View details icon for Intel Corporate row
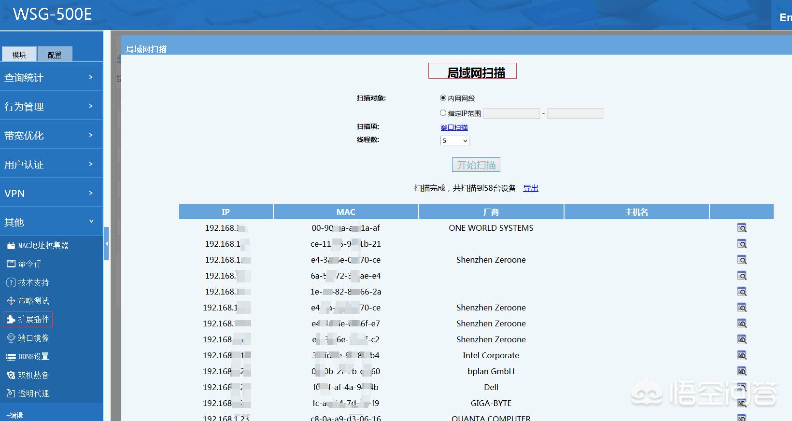Screen dimensions: 792x421 click(x=742, y=355)
